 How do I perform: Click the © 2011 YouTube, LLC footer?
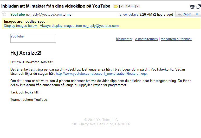point(101,120)
